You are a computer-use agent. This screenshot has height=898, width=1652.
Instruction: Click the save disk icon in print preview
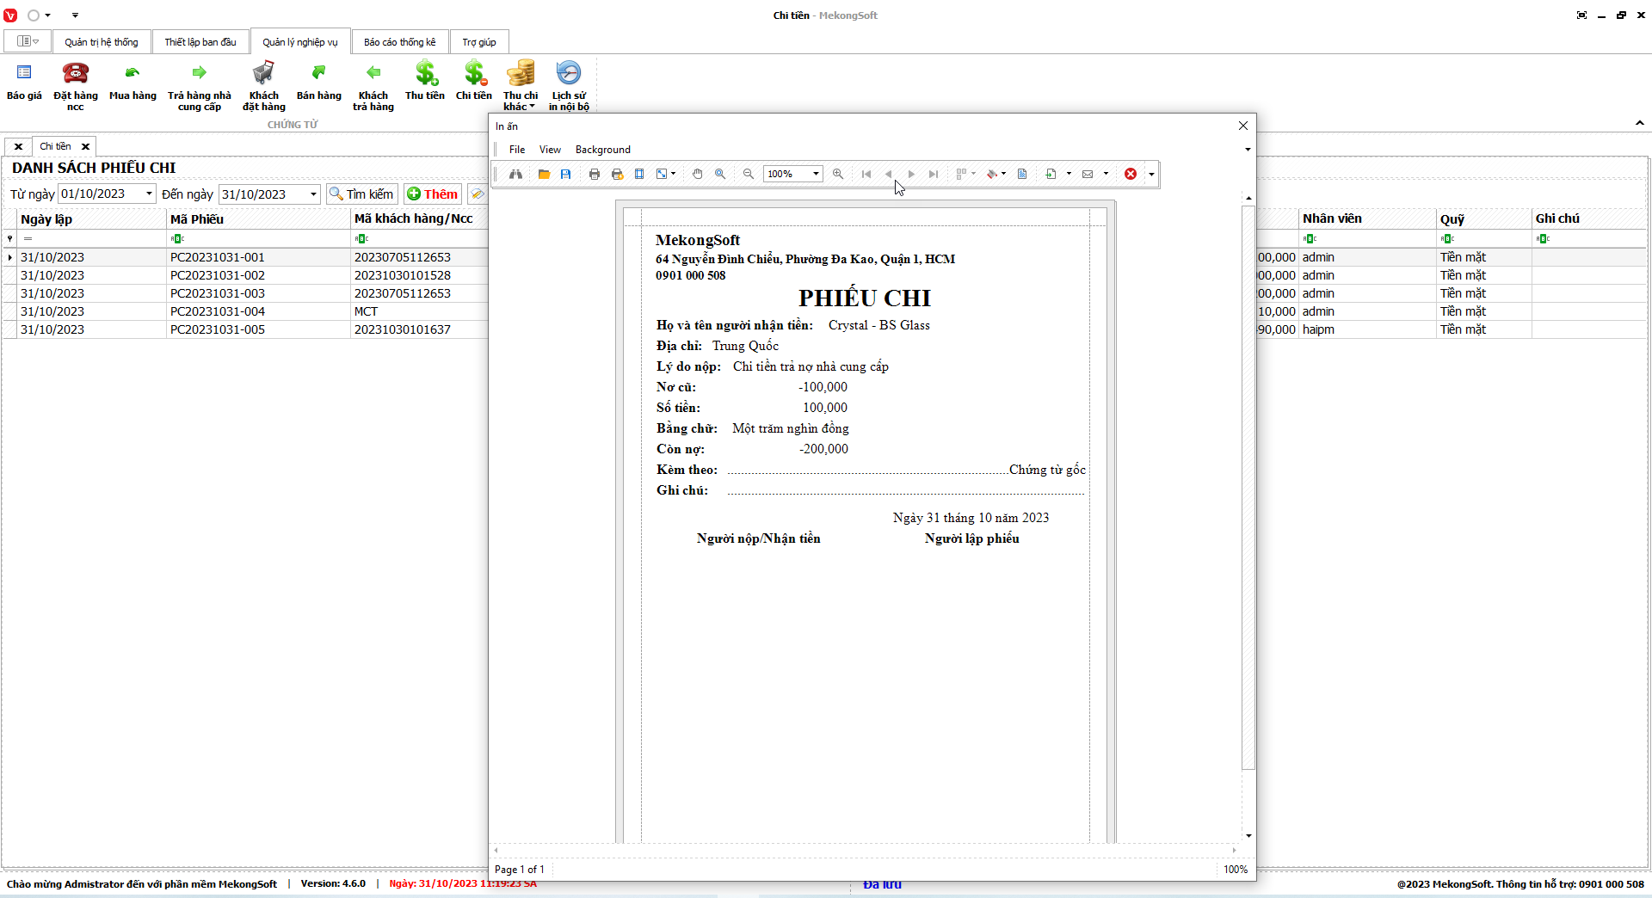coord(565,174)
